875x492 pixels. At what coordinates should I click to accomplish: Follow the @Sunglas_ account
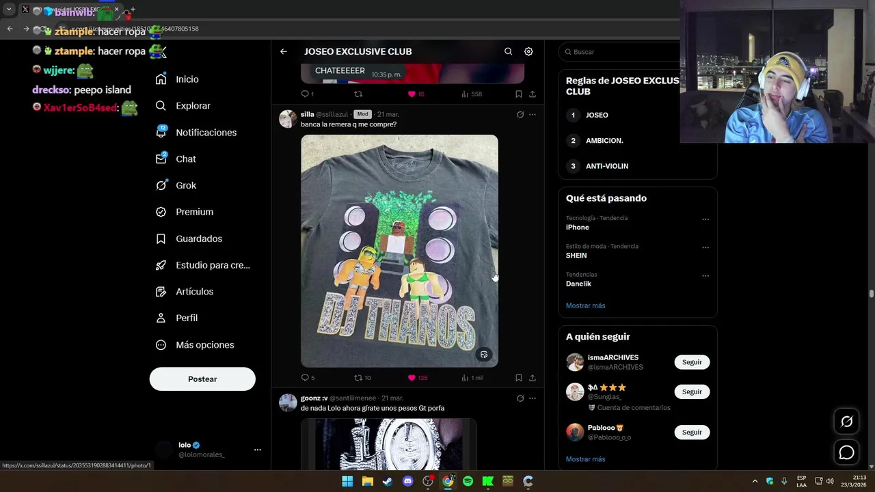pos(692,392)
